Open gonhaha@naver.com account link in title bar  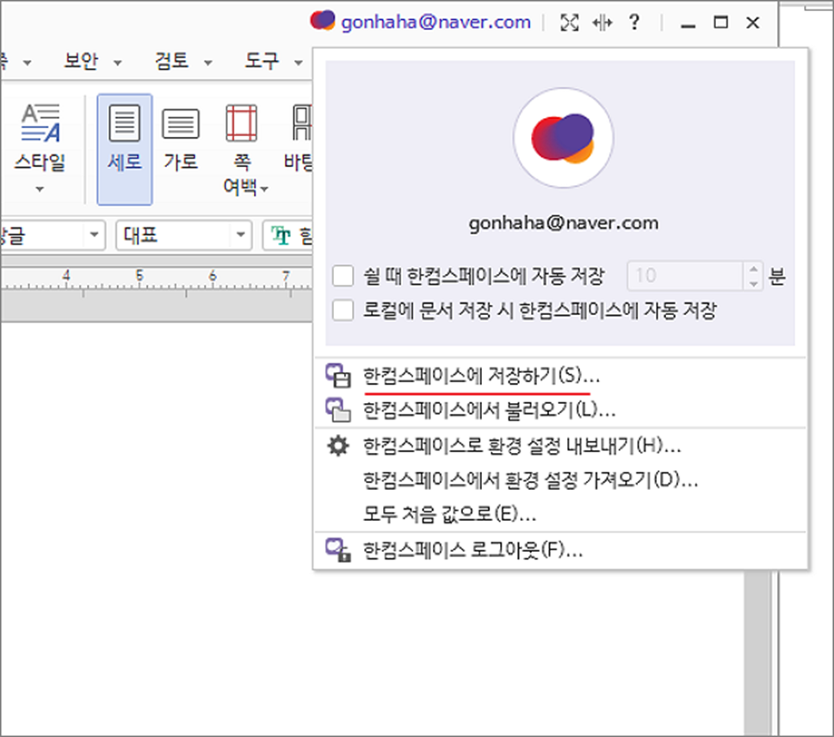(436, 22)
